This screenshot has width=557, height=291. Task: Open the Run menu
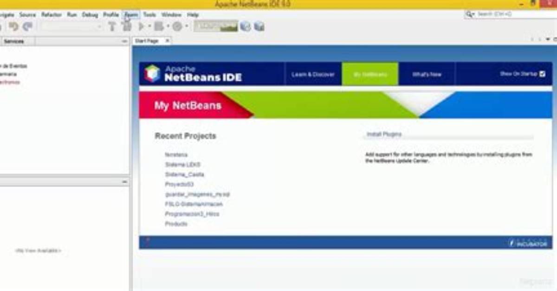coord(71,15)
